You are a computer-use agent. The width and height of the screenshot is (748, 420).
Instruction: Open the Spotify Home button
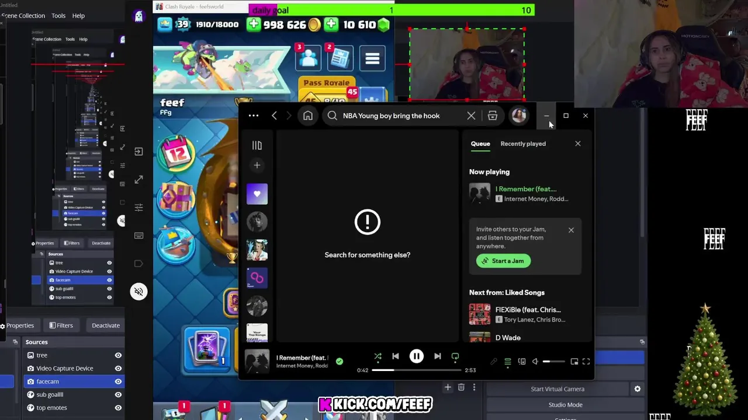(308, 116)
